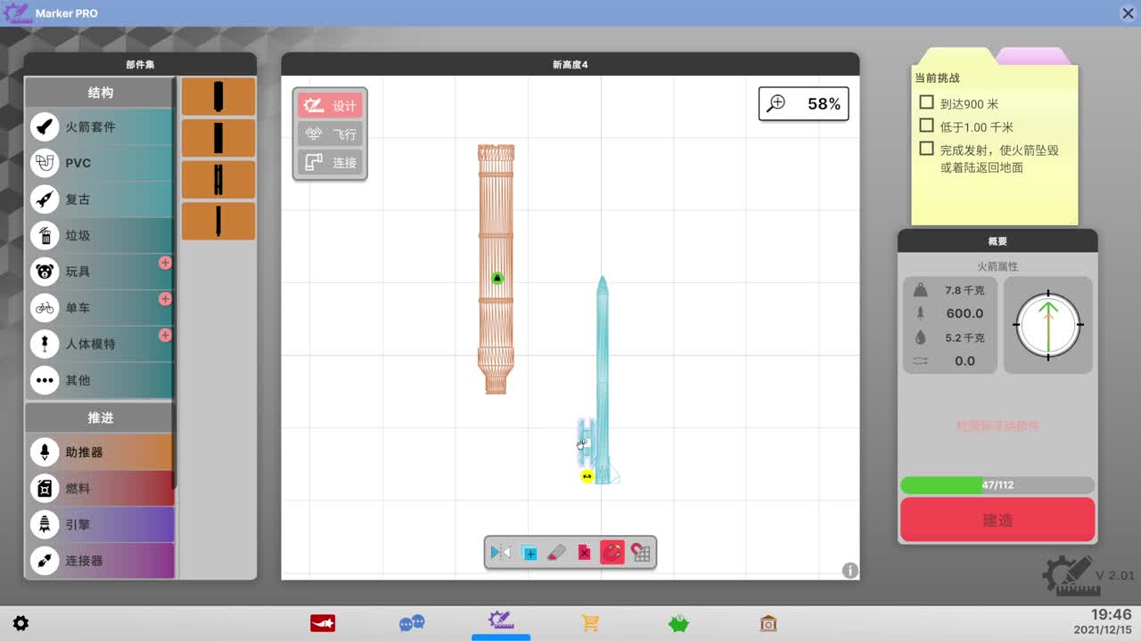Open settings gear in bottom bar
Viewport: 1141px width, 641px height.
click(x=21, y=623)
